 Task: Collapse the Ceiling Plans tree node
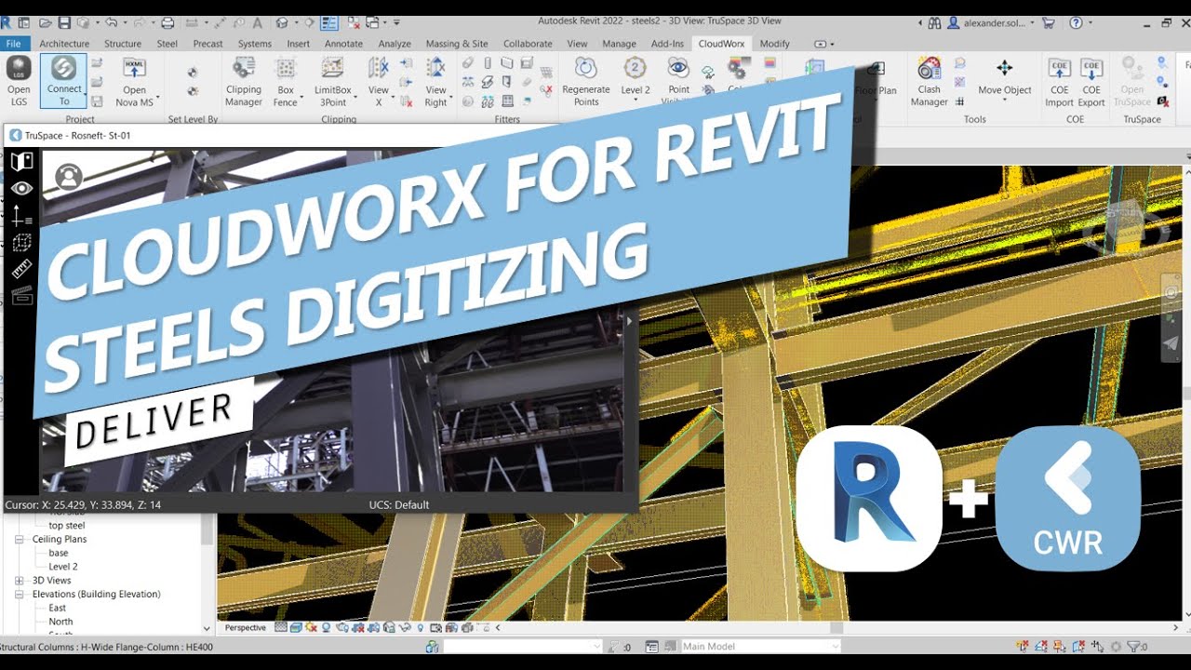pos(20,539)
